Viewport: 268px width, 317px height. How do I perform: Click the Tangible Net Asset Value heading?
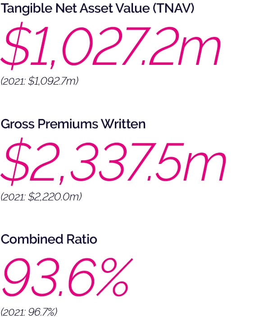point(97,9)
